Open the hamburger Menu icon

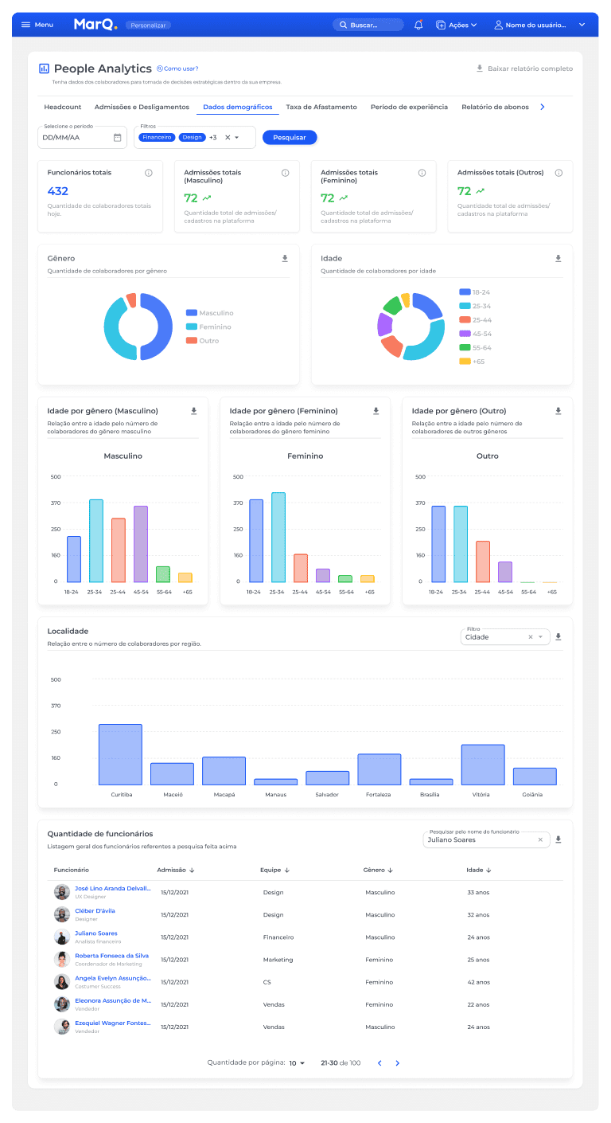[25, 25]
